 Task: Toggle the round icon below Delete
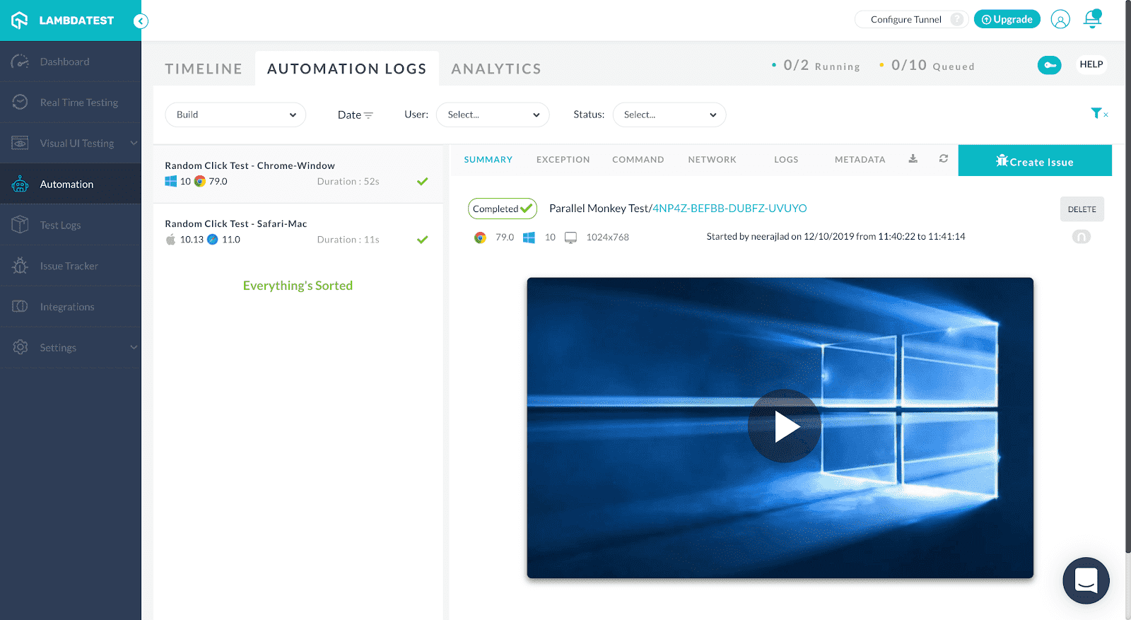(1081, 237)
